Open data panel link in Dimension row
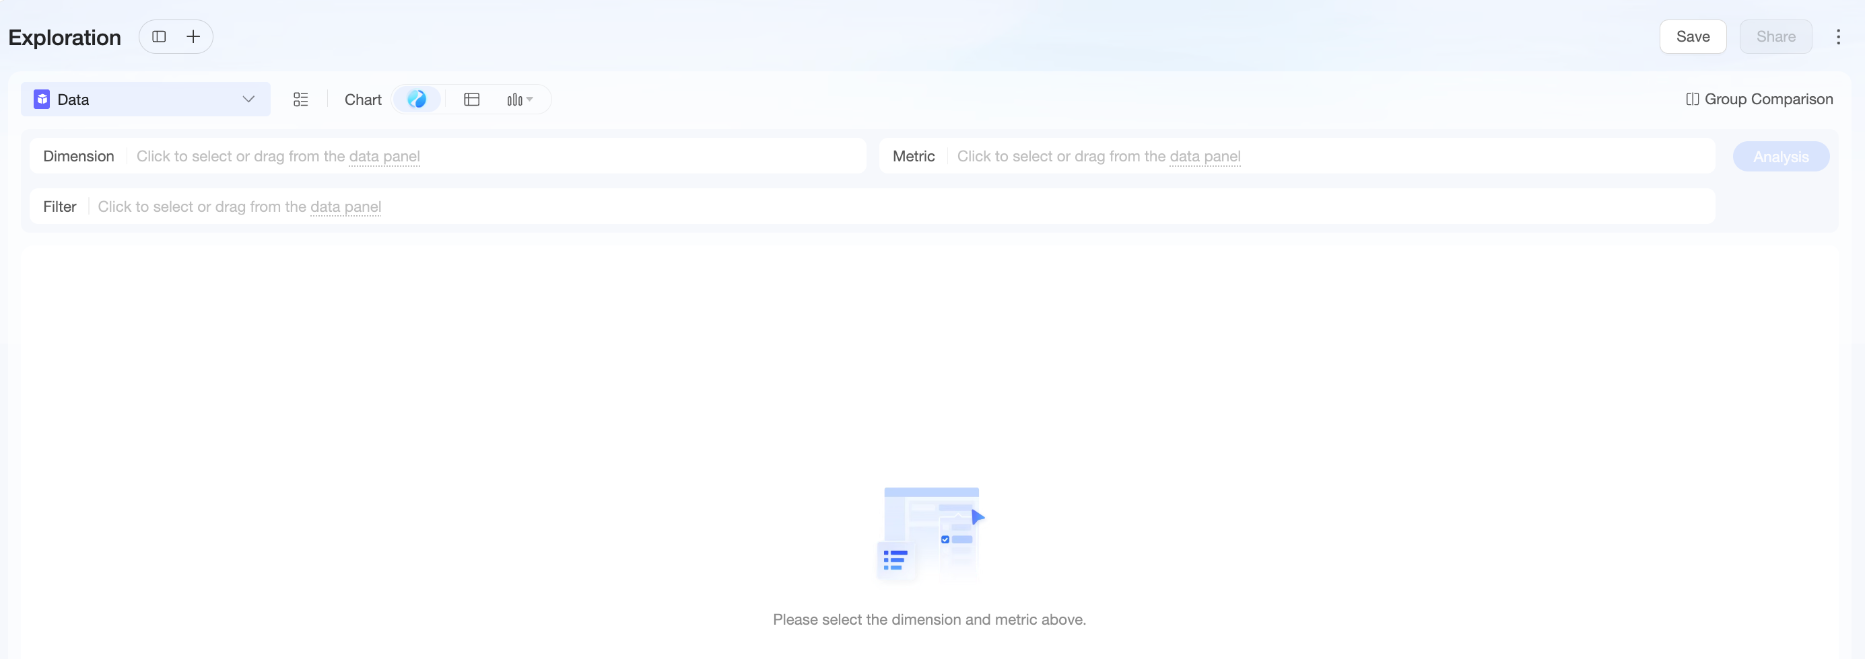This screenshot has width=1865, height=659. (384, 156)
